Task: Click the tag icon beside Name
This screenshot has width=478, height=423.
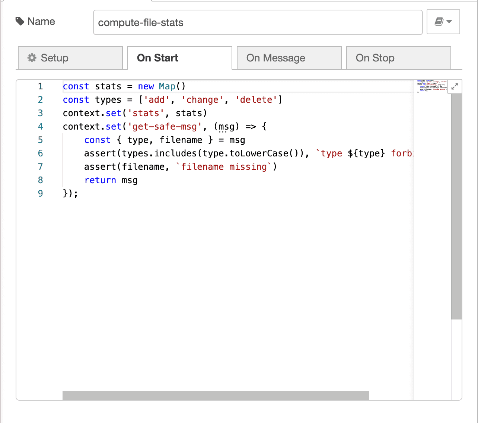Action: pos(20,22)
